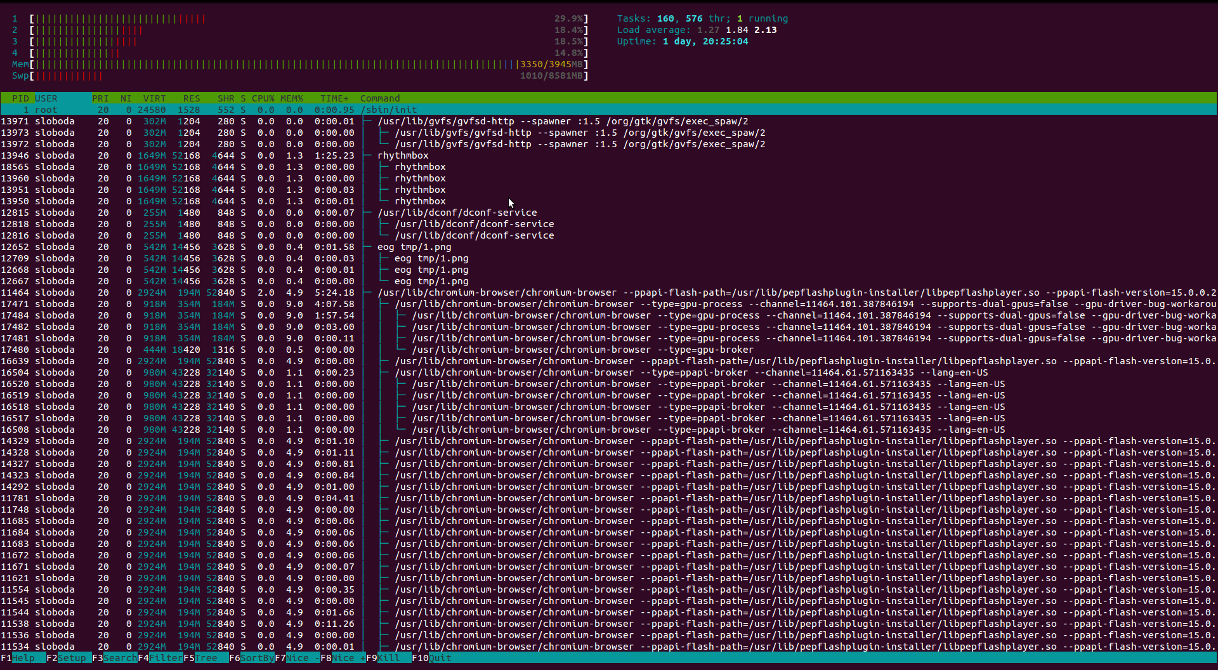Click the NI column header
The image size is (1218, 670).
126,98
